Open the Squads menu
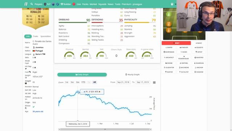 click(x=102, y=4)
